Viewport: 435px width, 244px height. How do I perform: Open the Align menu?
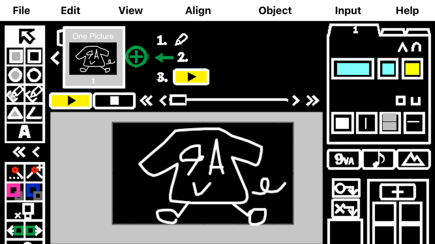(x=198, y=11)
